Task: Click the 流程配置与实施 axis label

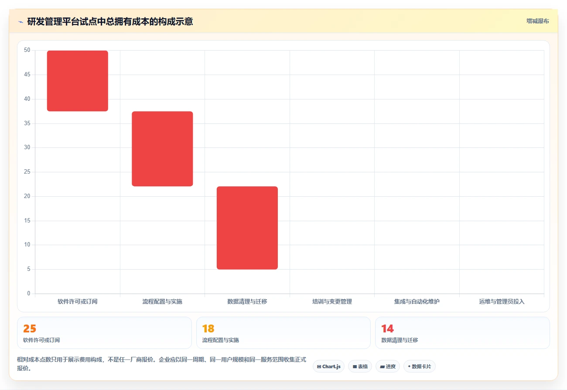Action: 162,301
